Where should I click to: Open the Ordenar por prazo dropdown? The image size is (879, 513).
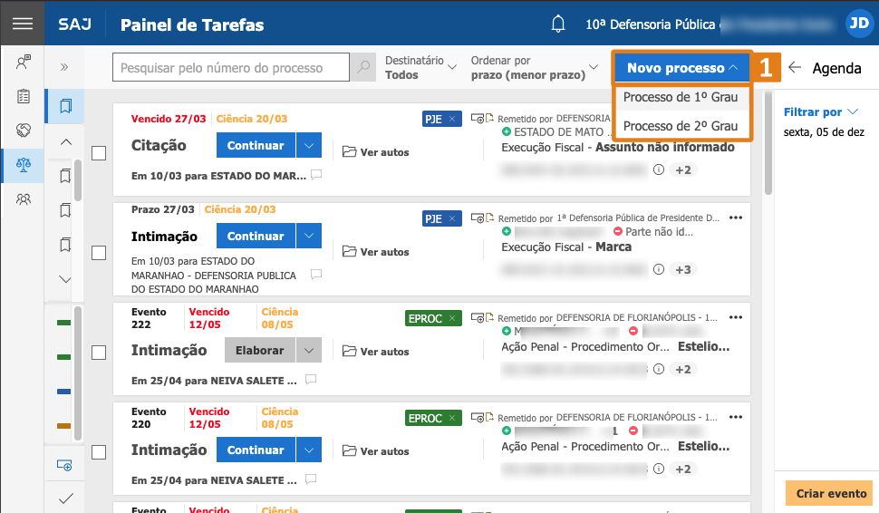point(535,67)
